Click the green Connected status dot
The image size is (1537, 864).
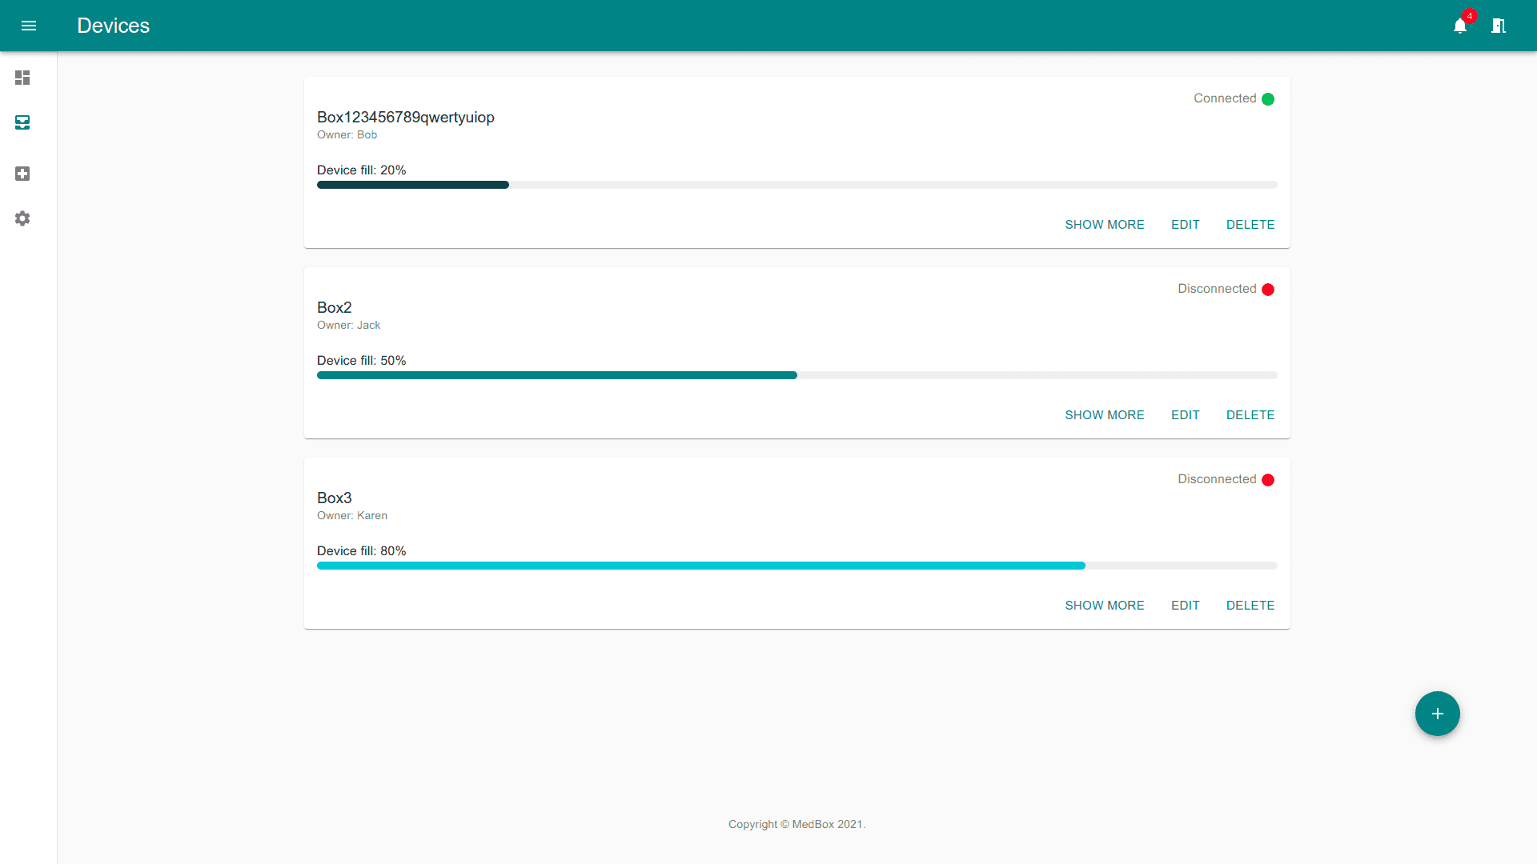point(1268,99)
